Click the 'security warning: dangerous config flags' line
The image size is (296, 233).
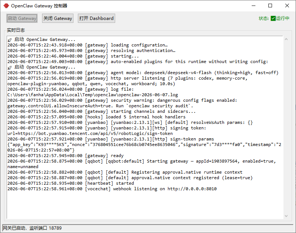[122, 100]
